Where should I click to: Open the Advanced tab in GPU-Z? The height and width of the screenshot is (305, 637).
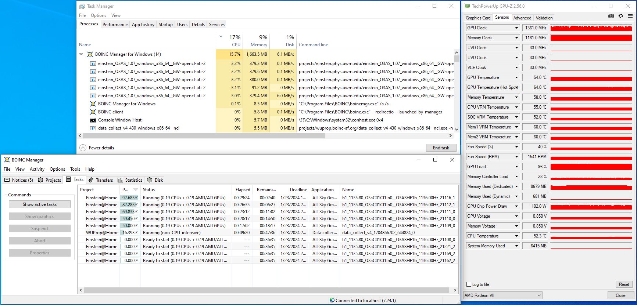point(522,18)
